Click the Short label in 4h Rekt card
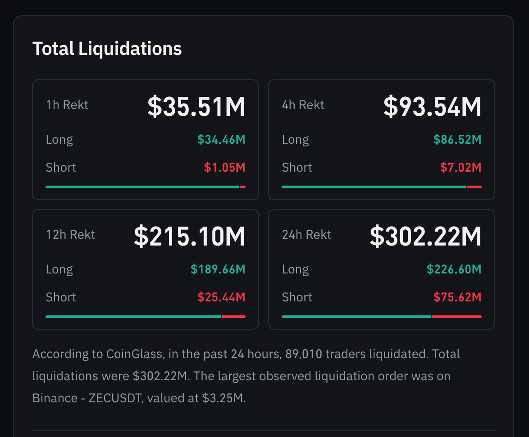 click(297, 168)
